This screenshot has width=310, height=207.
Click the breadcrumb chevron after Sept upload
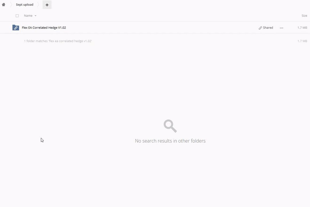pos(38,5)
